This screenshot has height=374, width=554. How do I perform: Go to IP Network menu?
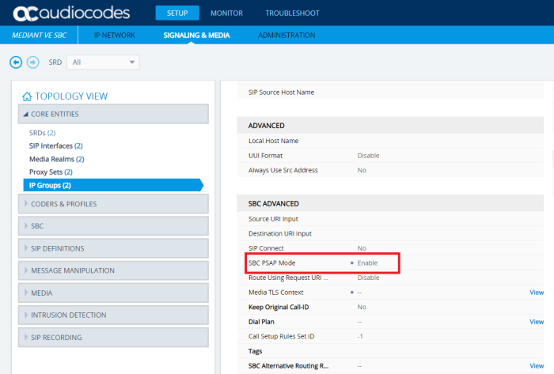pyautogui.click(x=115, y=36)
